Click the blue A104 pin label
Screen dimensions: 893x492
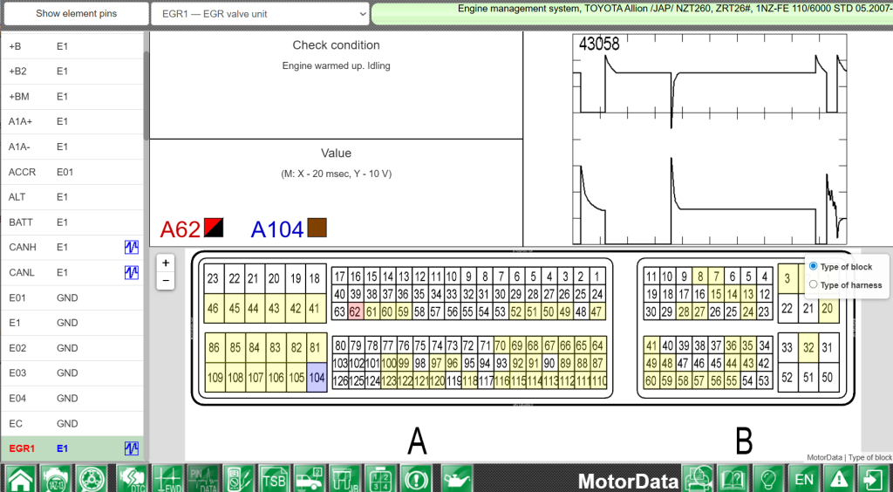(277, 229)
